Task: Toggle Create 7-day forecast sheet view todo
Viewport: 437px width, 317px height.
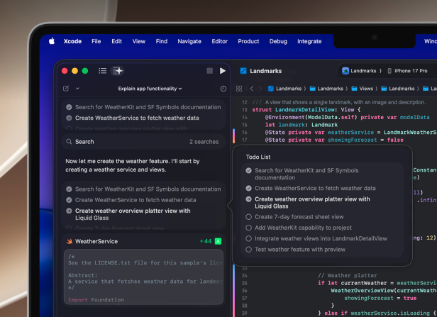Action: (x=248, y=217)
